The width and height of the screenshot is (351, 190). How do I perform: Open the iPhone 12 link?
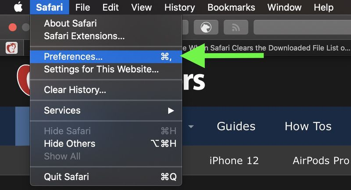click(234, 161)
